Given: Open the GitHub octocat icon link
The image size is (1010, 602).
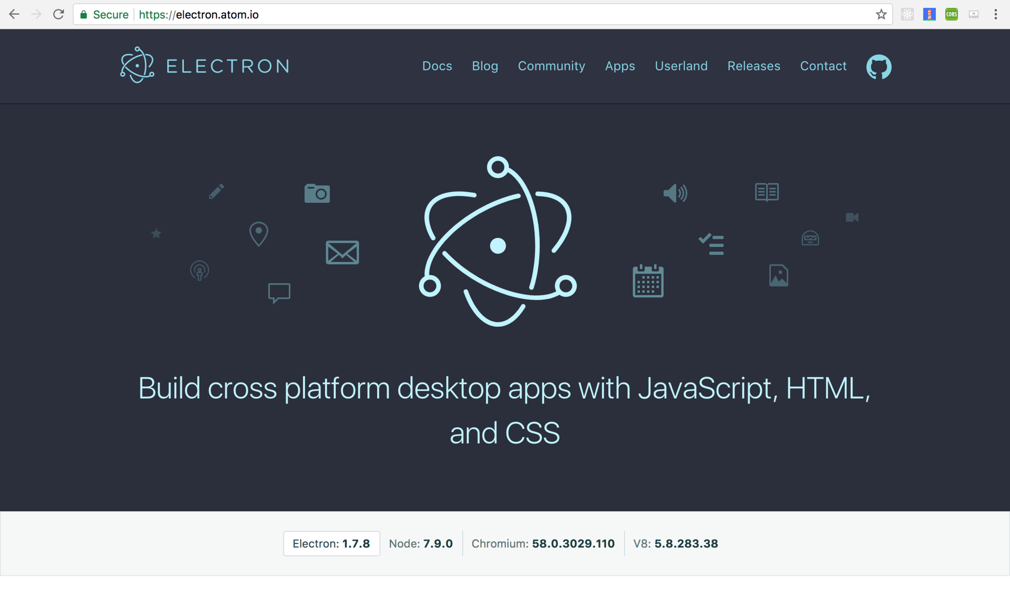Looking at the screenshot, I should [878, 66].
